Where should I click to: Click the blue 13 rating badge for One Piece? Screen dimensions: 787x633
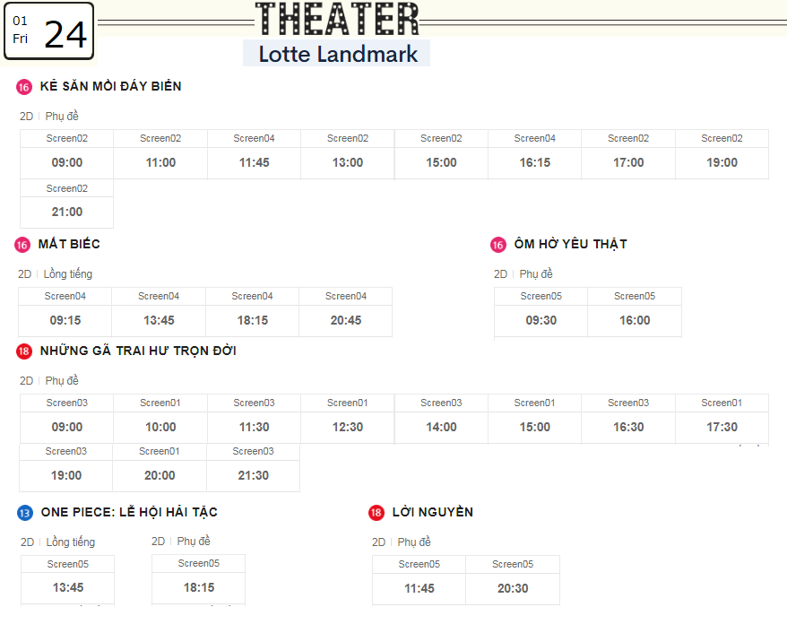[x=25, y=513]
